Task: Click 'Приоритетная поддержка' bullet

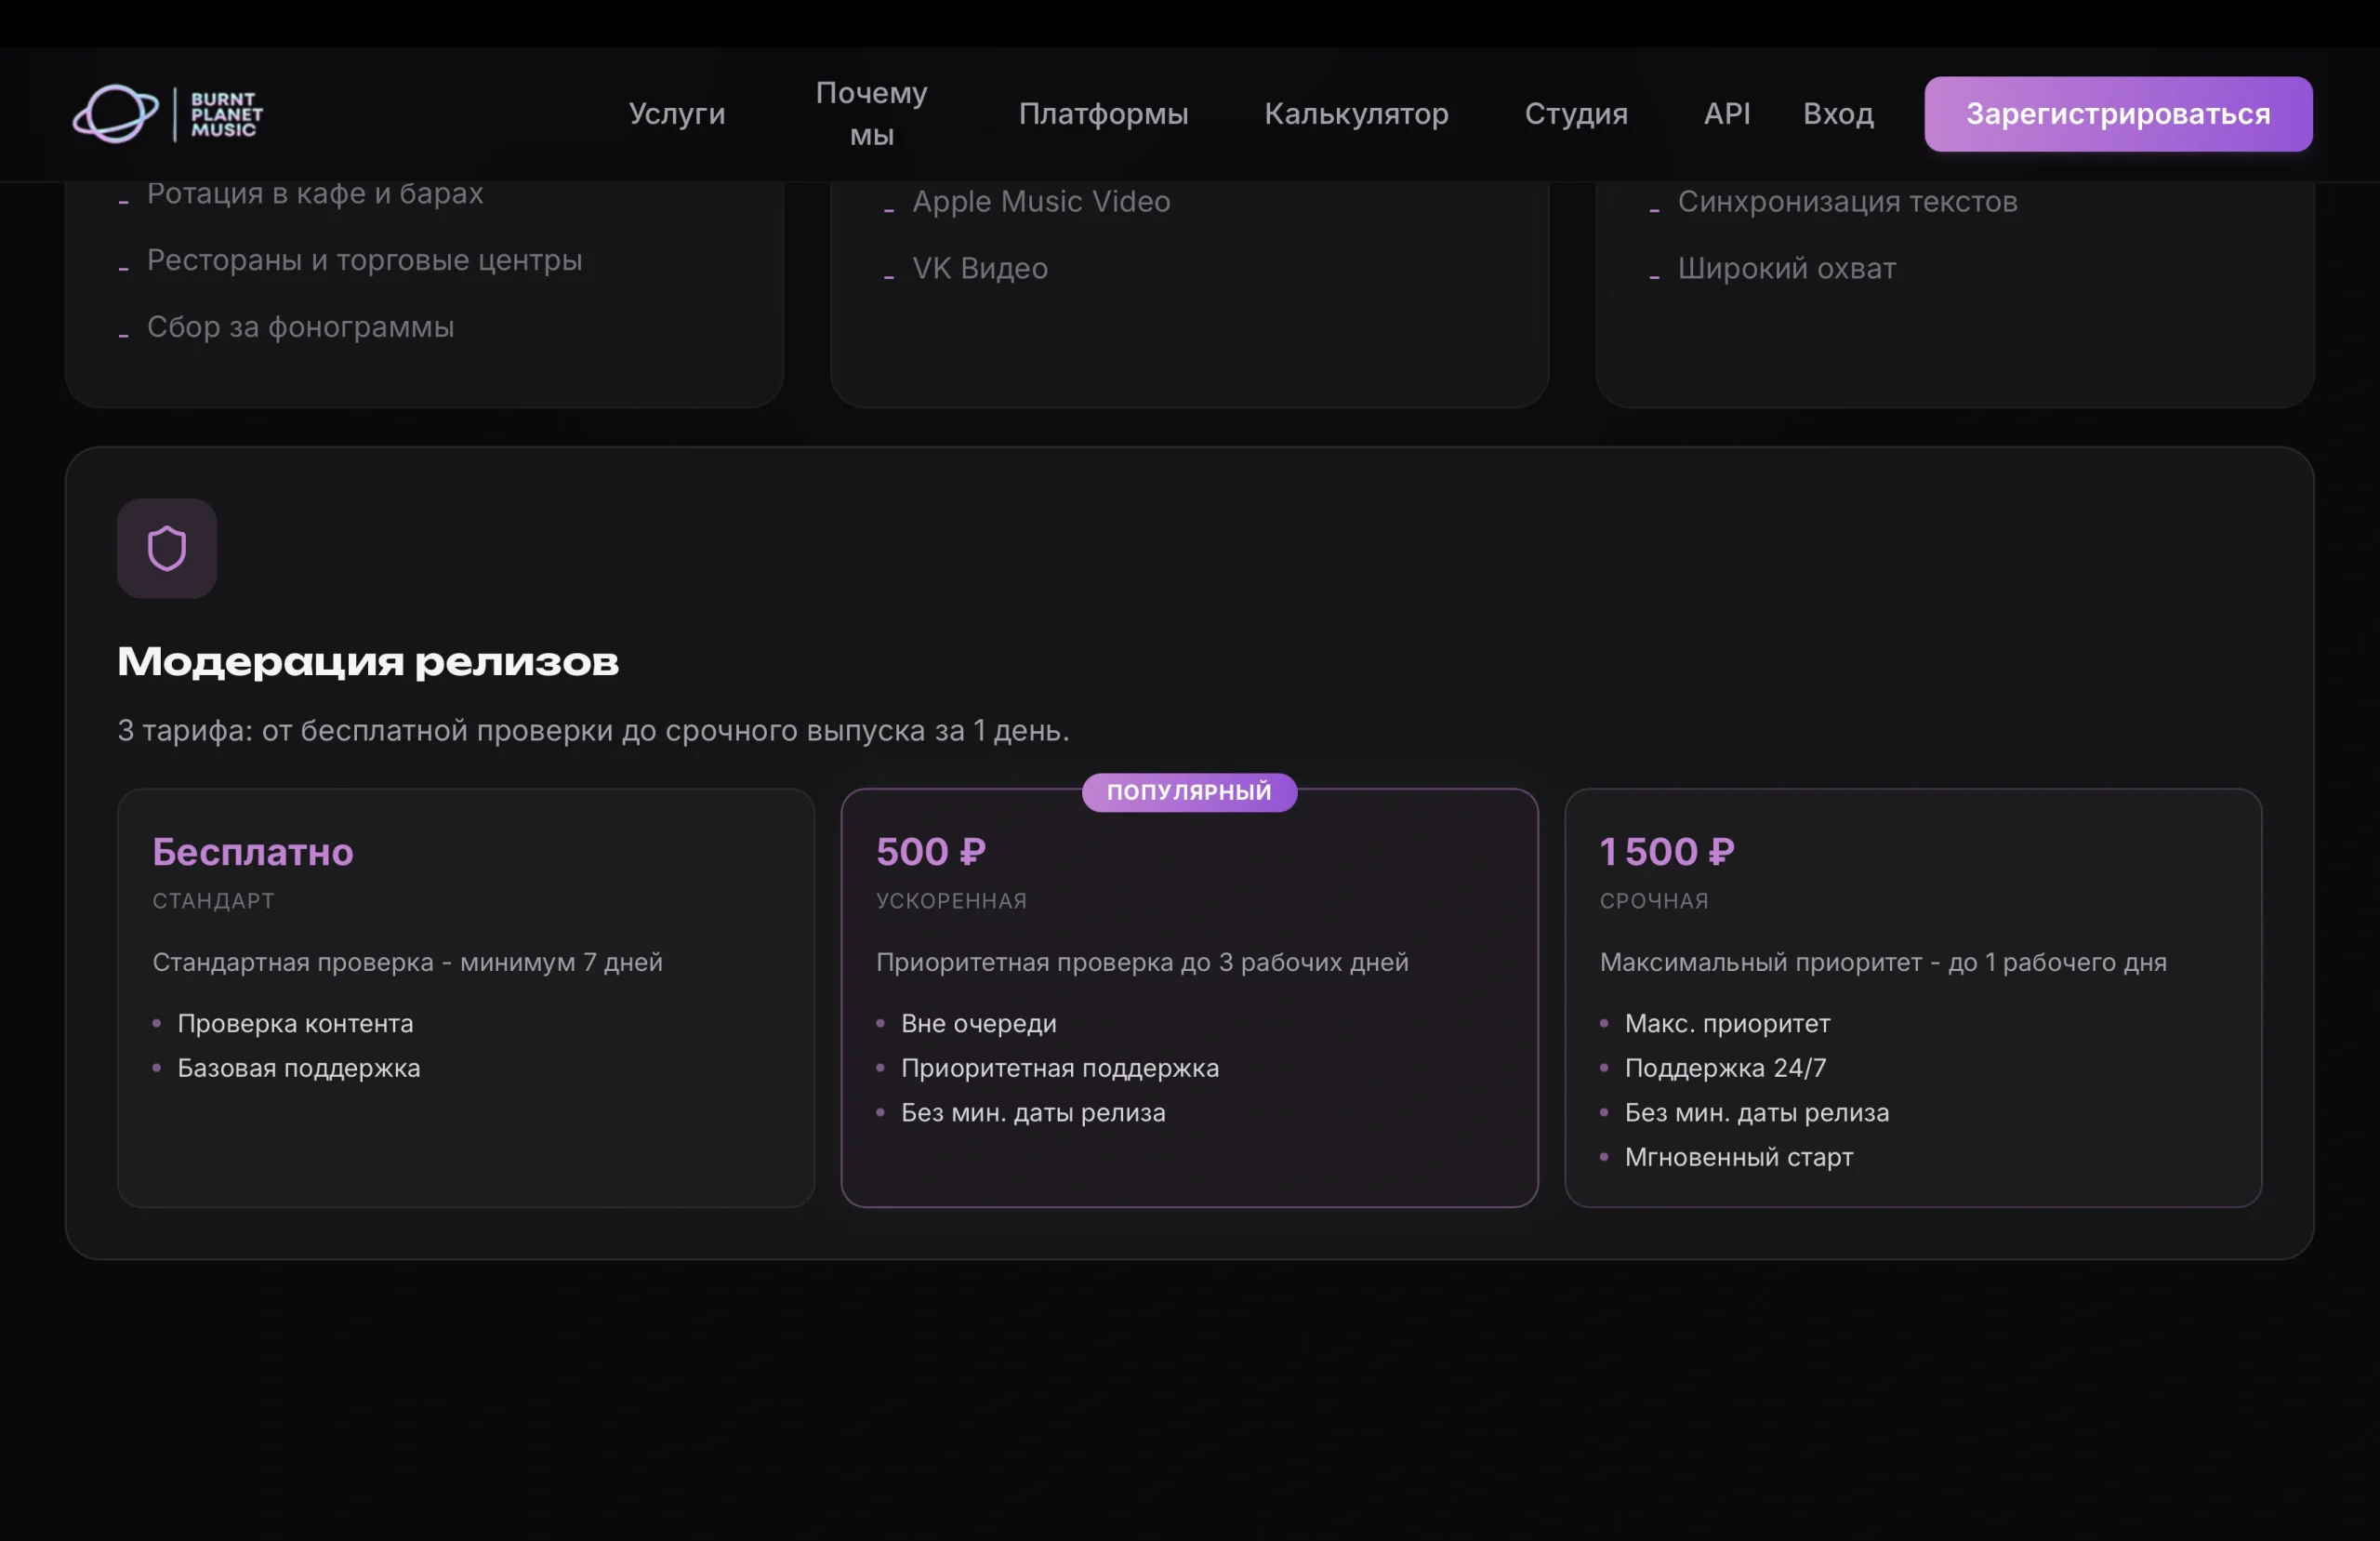Action: [1060, 1068]
